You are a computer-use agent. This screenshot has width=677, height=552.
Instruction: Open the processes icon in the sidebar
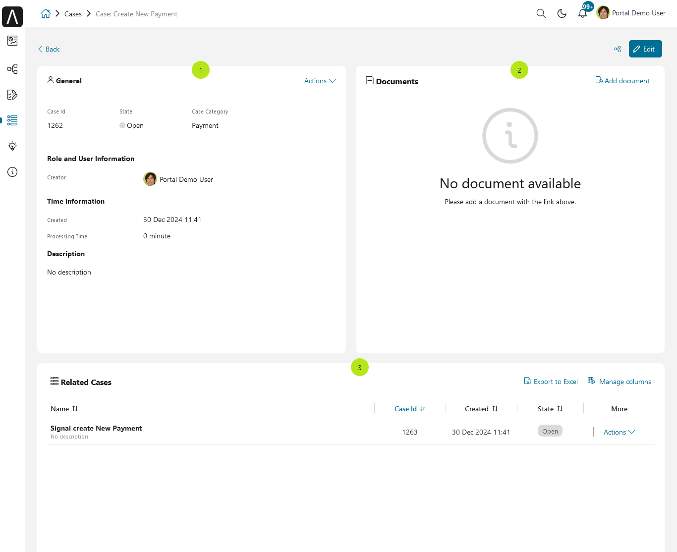pos(12,69)
